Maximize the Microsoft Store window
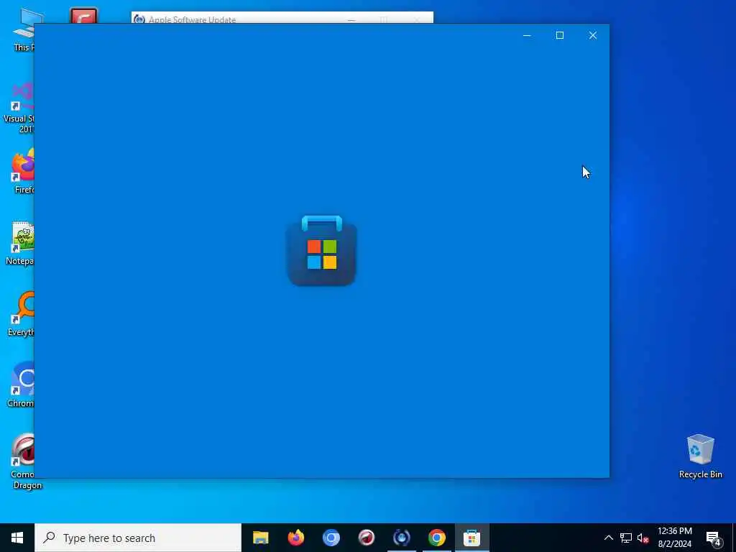736x552 pixels. (x=559, y=35)
